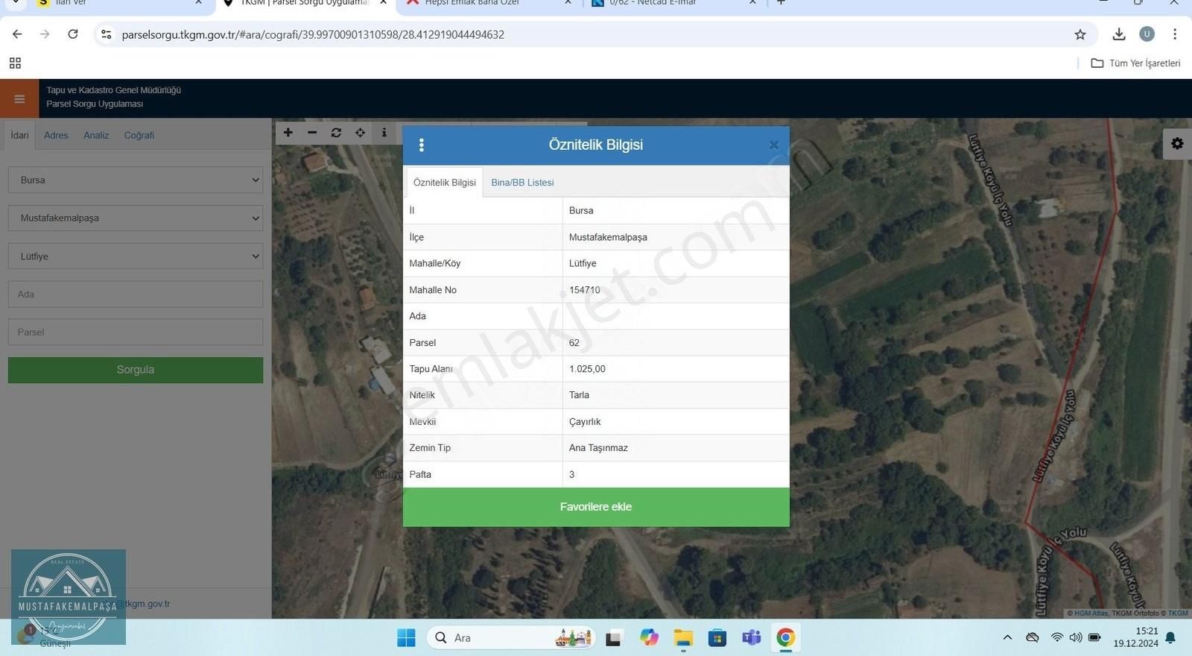Viewport: 1192px width, 656px height.
Task: Switch to the İdari tab
Action: [x=20, y=136]
